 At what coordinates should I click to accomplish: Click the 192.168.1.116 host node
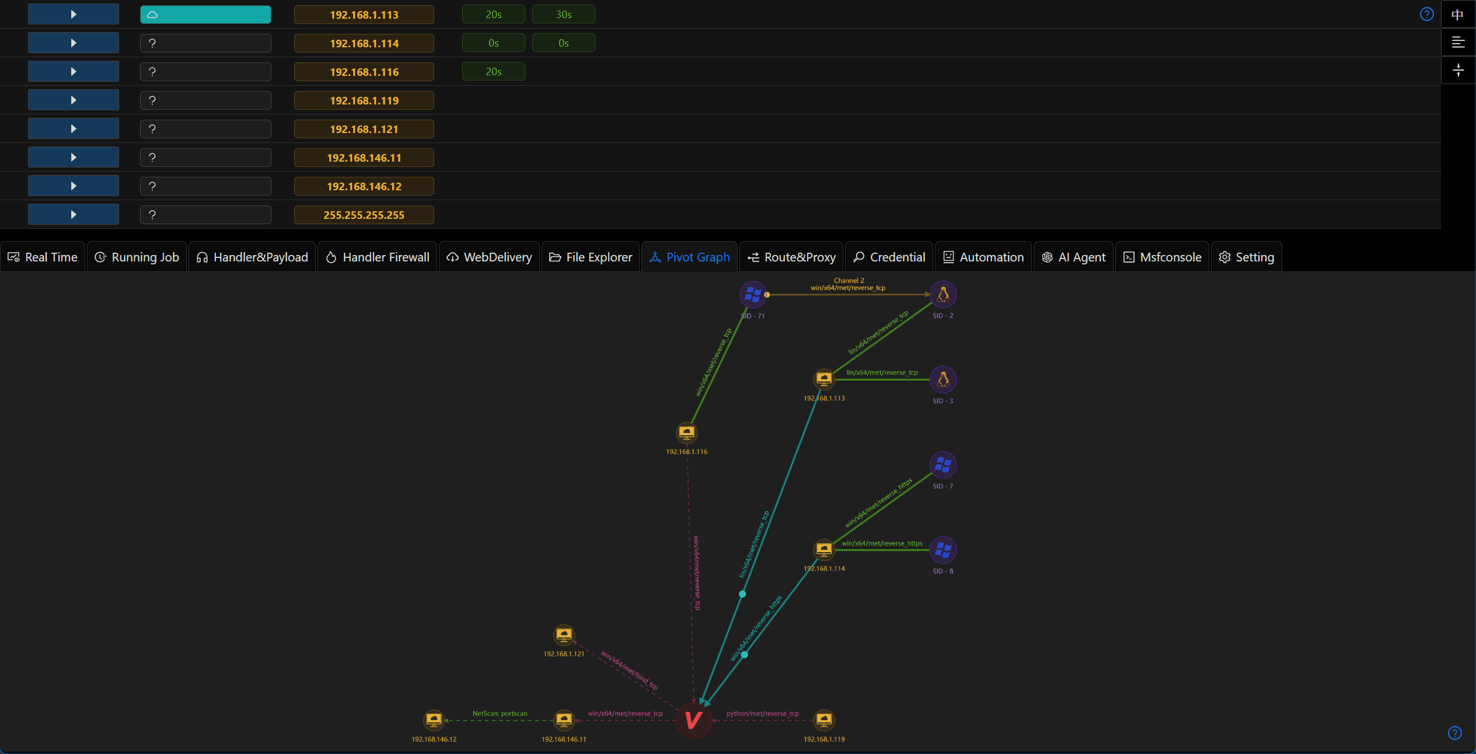click(x=687, y=433)
